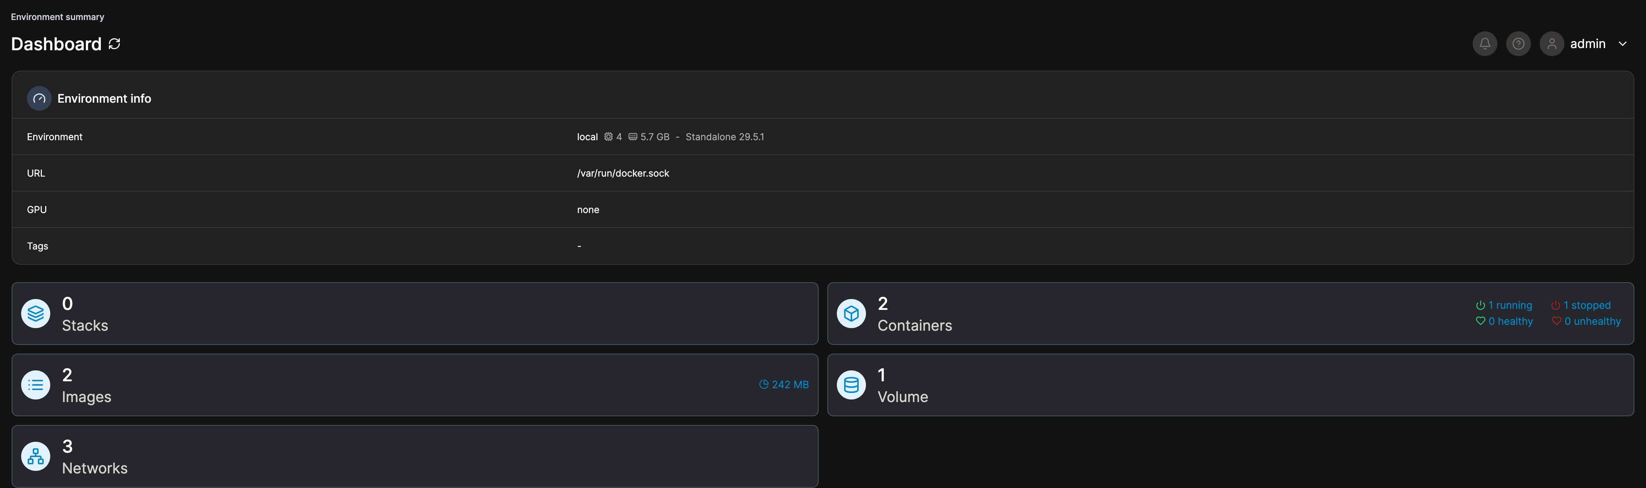Click the '242 MB' images size
Screen dimensions: 1646x488
pyautogui.click(x=790, y=385)
